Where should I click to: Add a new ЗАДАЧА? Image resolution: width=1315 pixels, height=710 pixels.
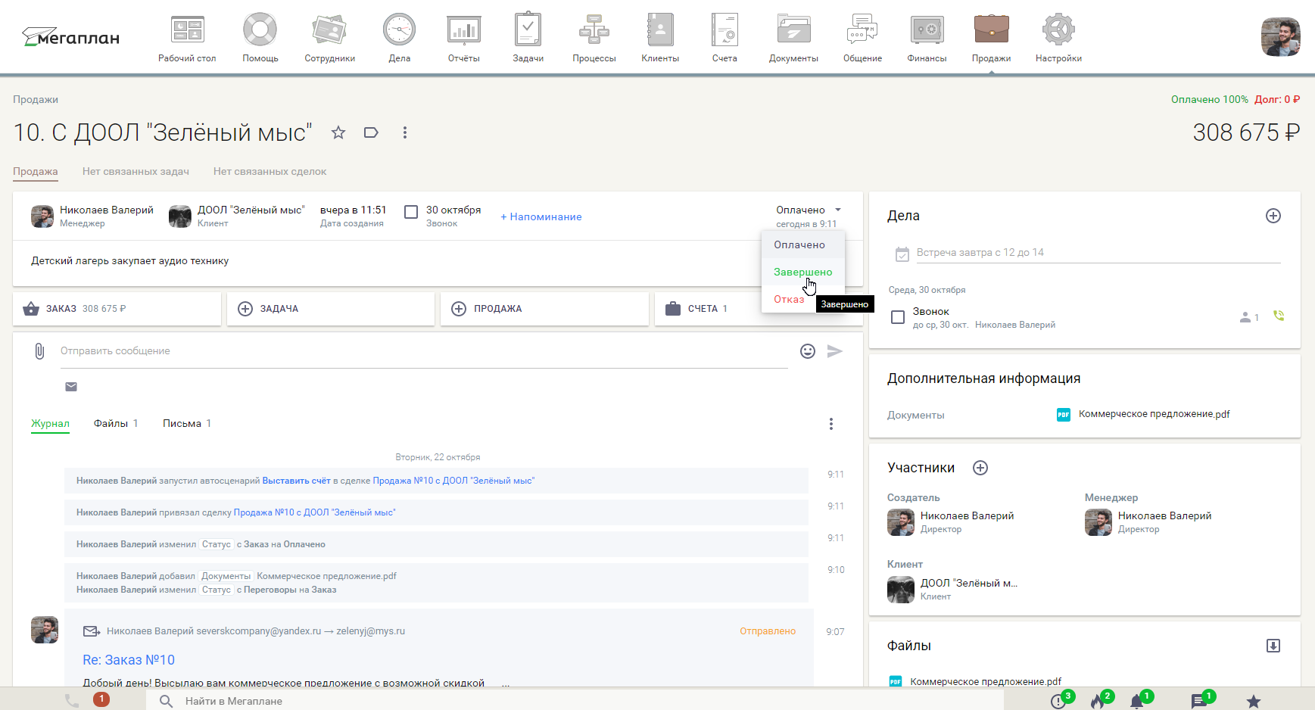[x=331, y=309]
